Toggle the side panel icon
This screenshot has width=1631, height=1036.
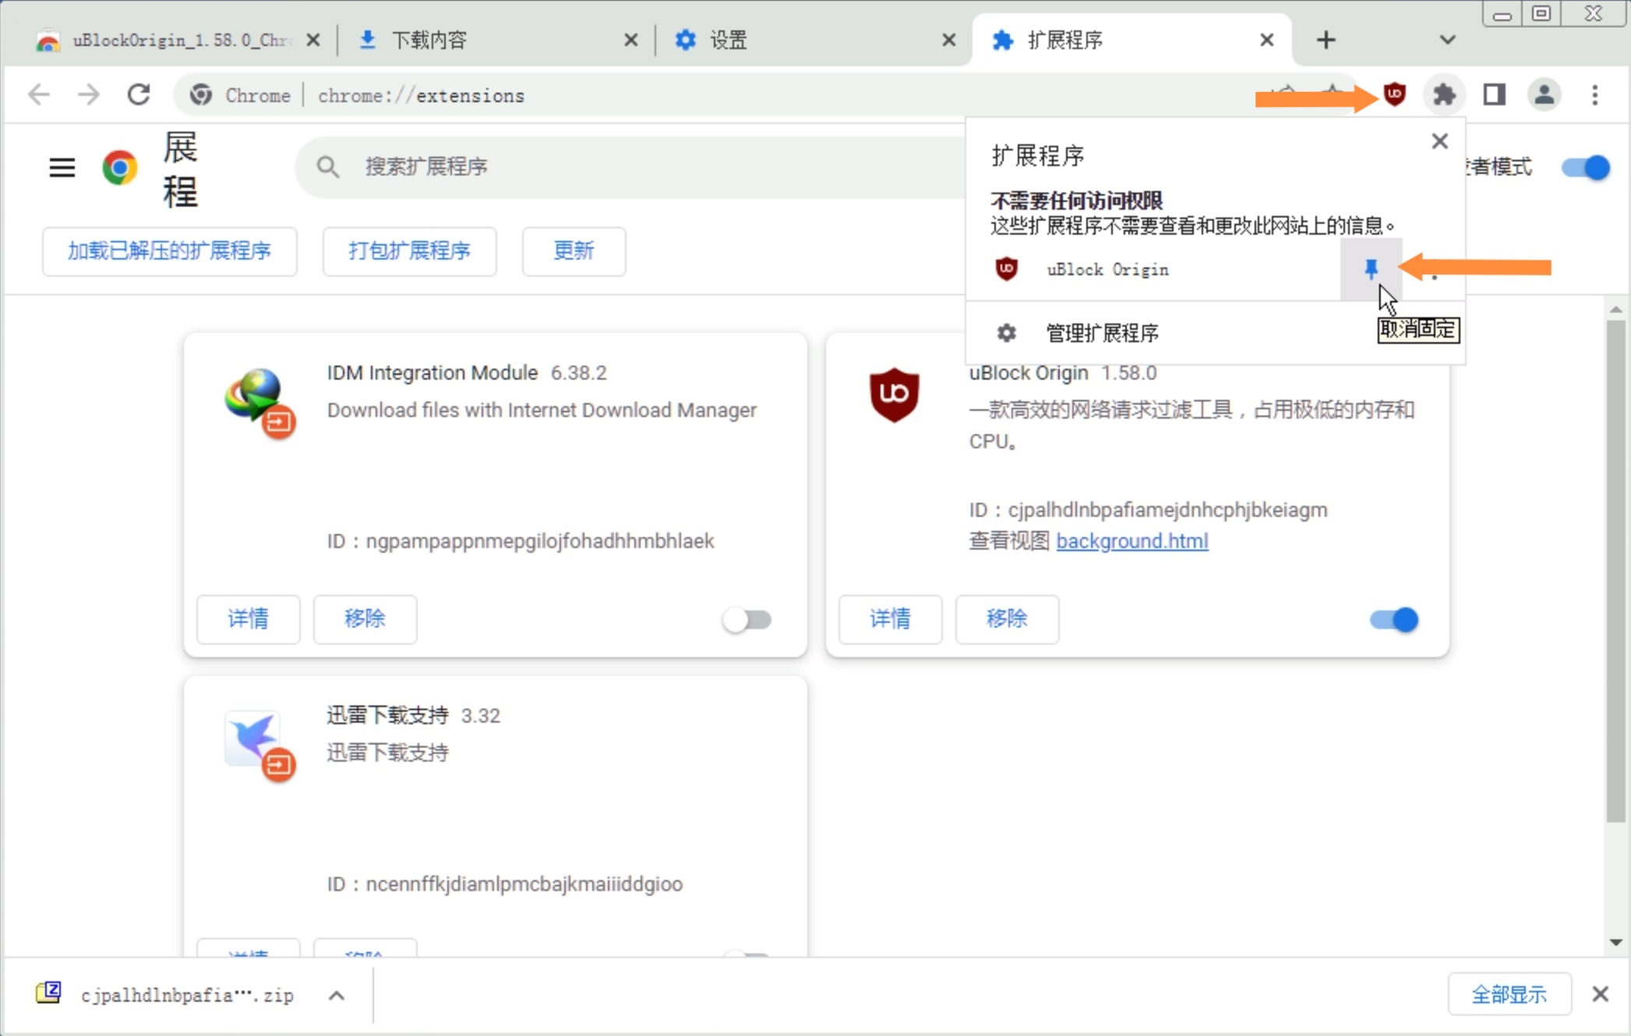pos(1494,95)
